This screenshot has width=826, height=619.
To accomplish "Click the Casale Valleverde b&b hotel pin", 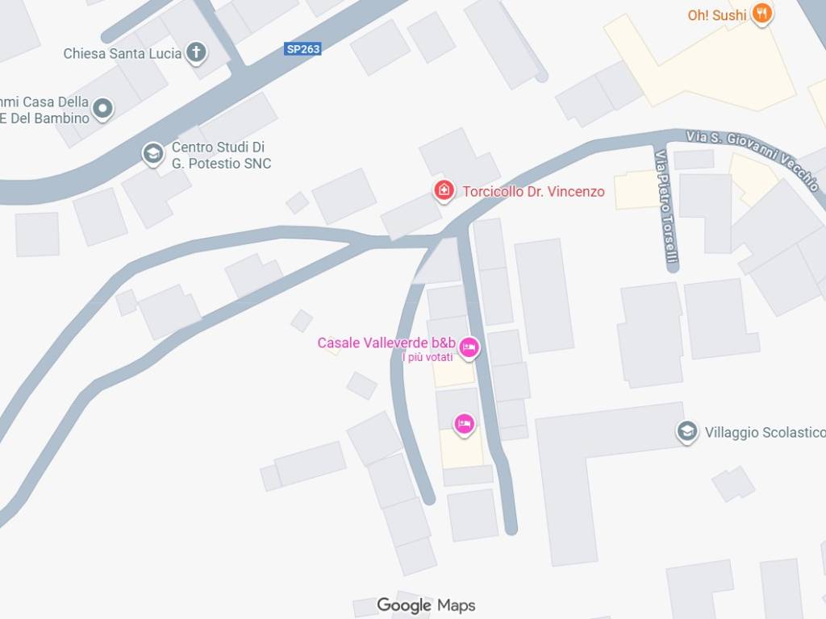I will pyautogui.click(x=469, y=347).
